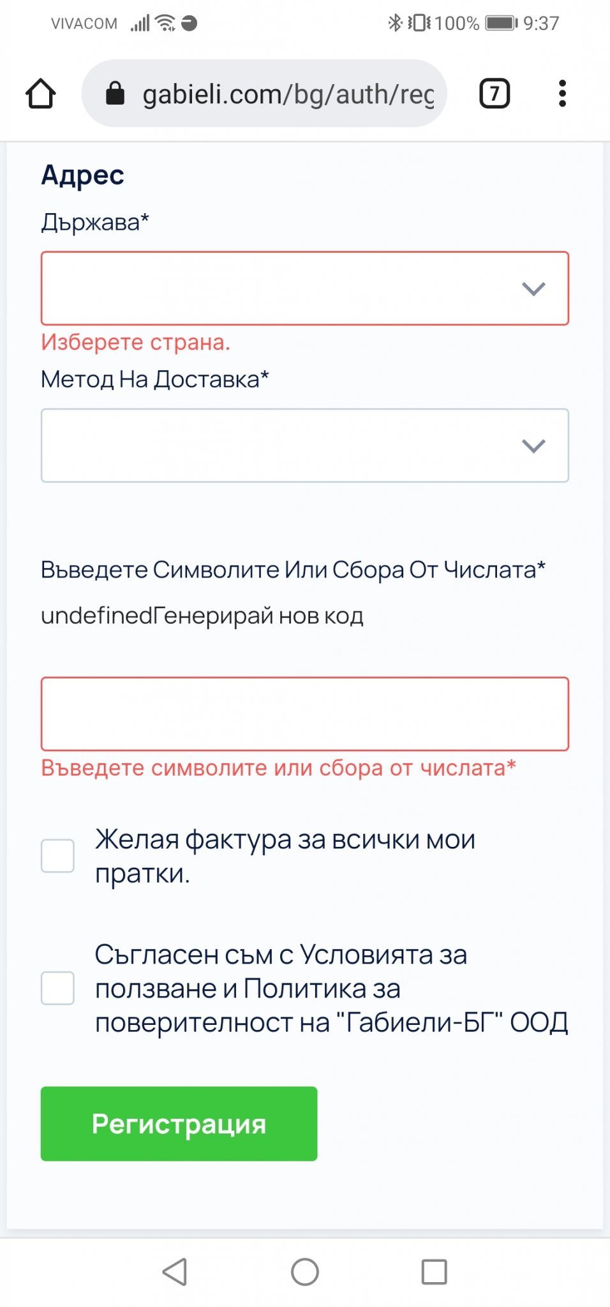The image size is (610, 1307).
Task: Tap the battery icon in status bar
Action: click(502, 24)
